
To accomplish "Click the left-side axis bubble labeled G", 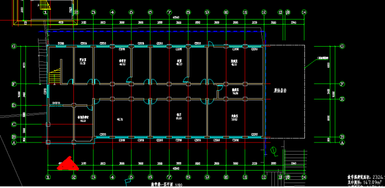I will point(14,46).
